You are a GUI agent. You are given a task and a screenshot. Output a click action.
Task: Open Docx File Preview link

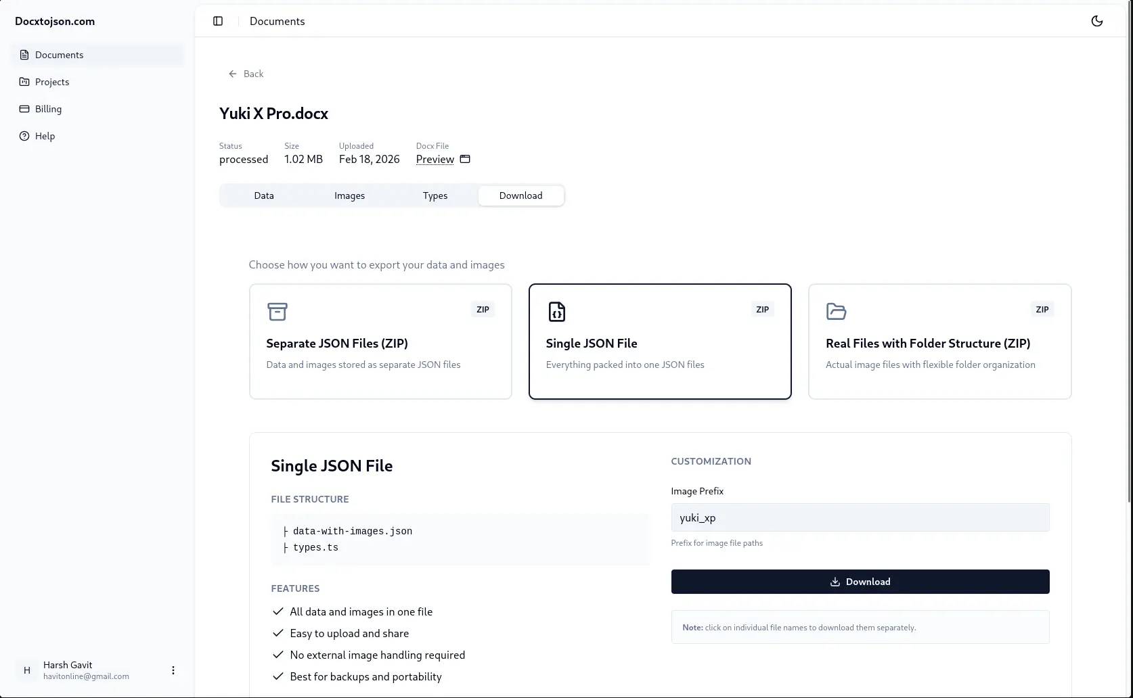click(435, 159)
